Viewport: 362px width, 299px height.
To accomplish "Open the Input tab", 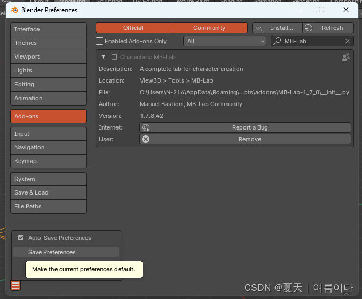I will click(x=49, y=134).
